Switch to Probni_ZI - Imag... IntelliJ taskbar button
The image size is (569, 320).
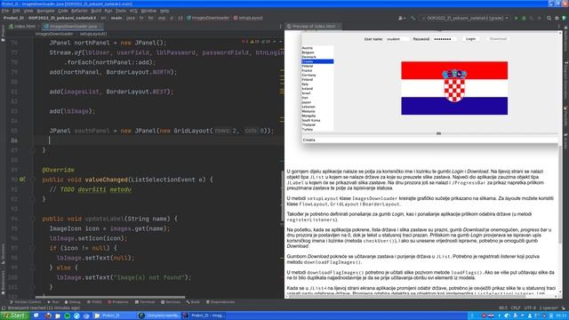[x=204, y=316]
